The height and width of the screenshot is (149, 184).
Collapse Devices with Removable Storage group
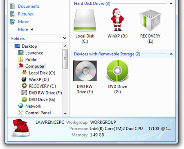pyautogui.click(x=171, y=54)
